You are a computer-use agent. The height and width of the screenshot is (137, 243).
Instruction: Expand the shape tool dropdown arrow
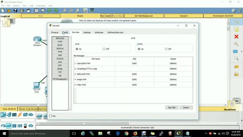coord(241,51)
